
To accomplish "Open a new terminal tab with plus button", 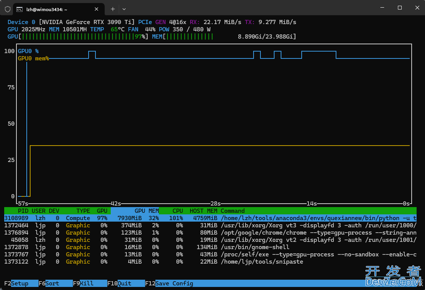I will point(113,9).
